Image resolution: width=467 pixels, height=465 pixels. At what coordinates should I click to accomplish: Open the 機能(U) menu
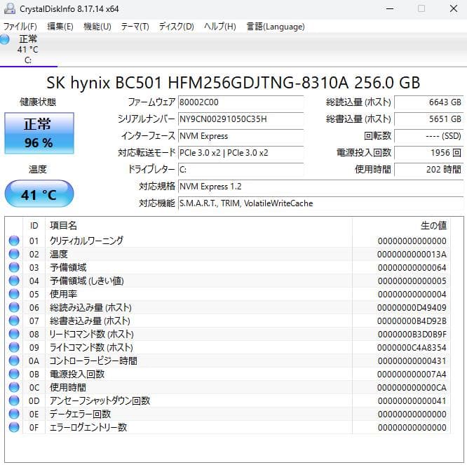point(97,27)
